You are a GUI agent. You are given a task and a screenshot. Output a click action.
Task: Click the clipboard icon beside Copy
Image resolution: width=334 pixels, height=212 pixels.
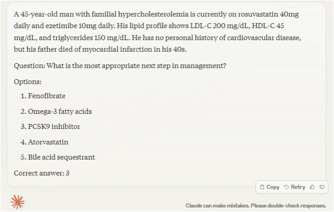coord(262,187)
